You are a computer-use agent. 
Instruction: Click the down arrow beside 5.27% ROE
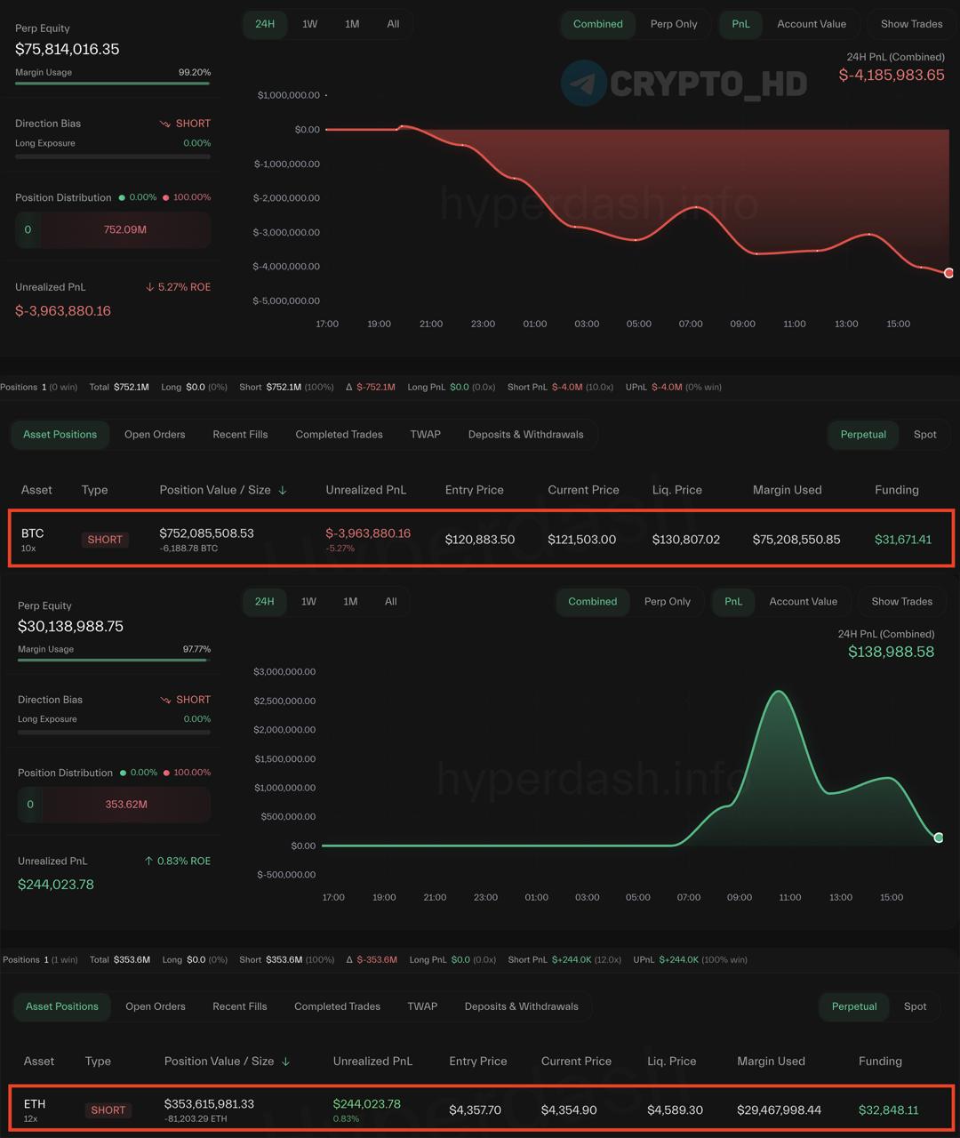(149, 287)
